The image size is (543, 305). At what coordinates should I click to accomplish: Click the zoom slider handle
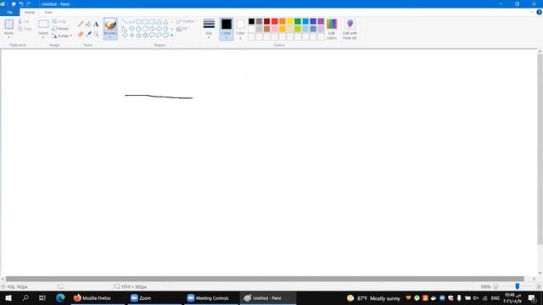tap(517, 286)
